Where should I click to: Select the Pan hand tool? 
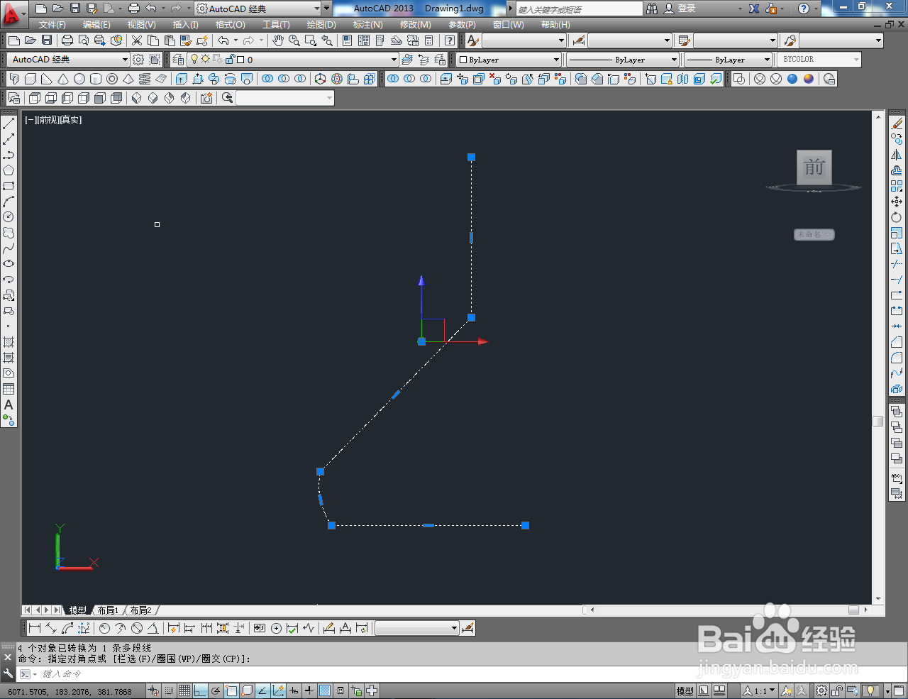(x=278, y=40)
